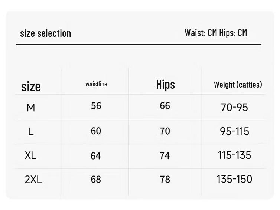
Task: Click waistline value 64 for size XL
Action: point(96,156)
